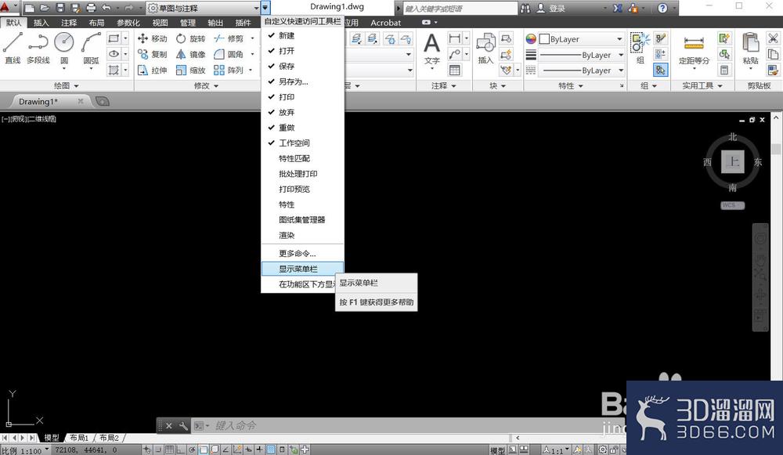Viewport: 783px width, 455px height.
Task: Uncheck 保存 in the quick access menu
Action: coord(287,65)
